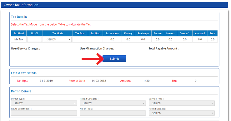Viewport: 231px width, 121px height.
Task: Click the Tax Details heading
Action: (x=19, y=17)
